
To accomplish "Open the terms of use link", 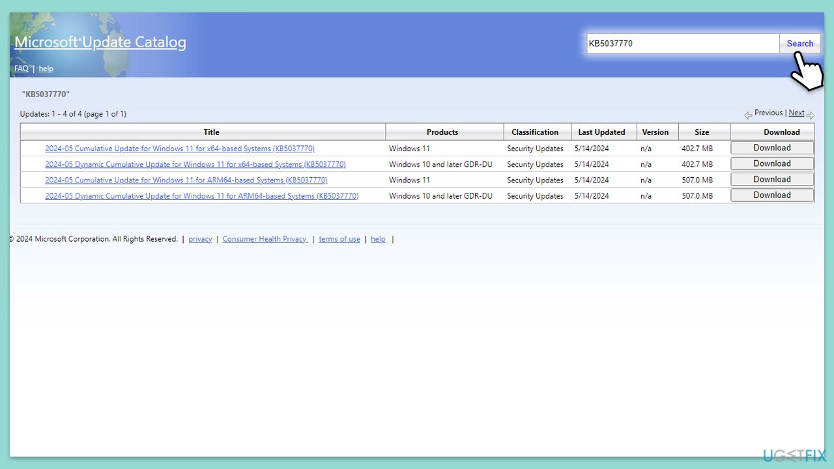I will tap(339, 239).
